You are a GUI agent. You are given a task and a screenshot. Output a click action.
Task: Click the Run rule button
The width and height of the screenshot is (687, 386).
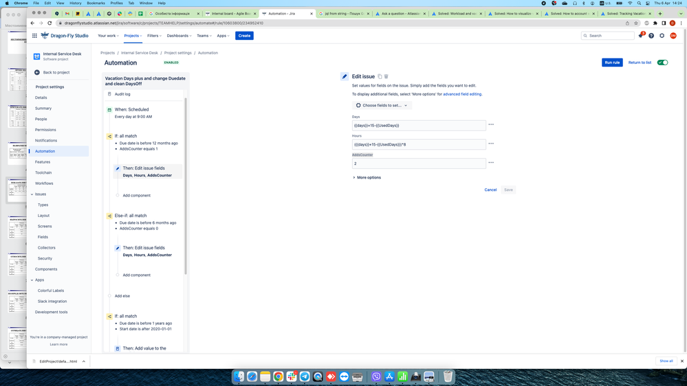[612, 63]
